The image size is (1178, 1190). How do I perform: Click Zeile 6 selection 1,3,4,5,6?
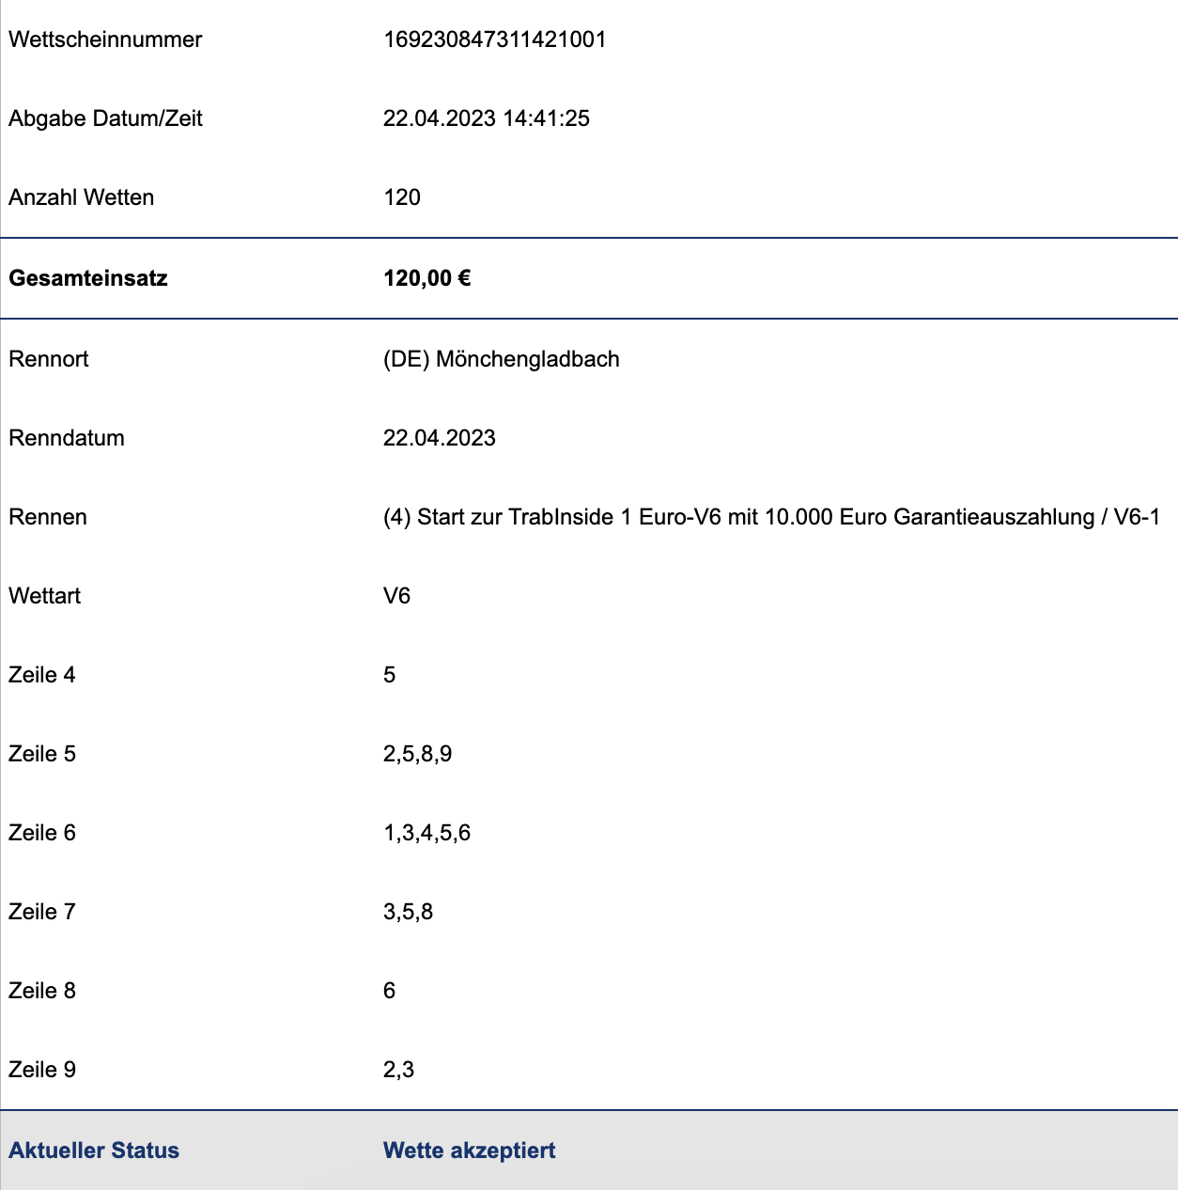[x=427, y=833]
